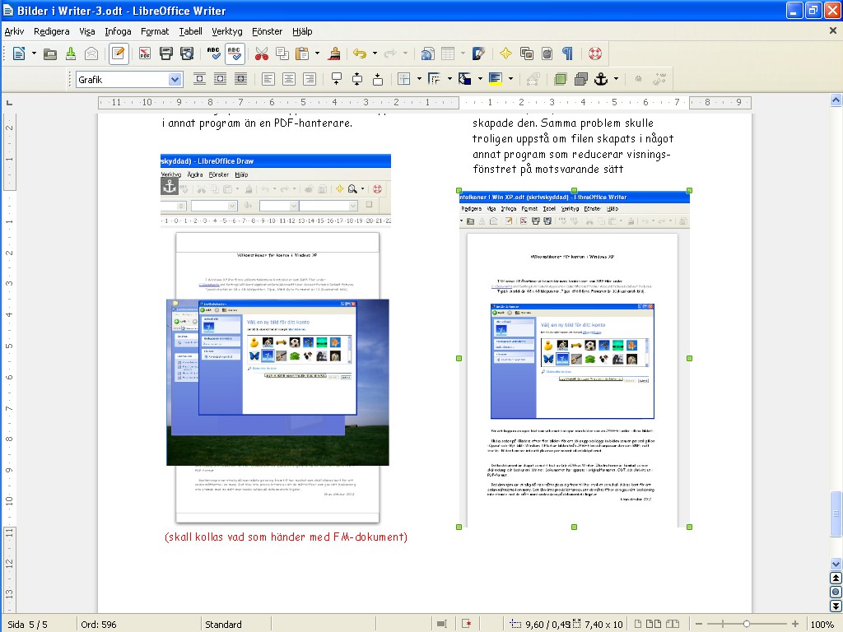843x632 pixels.
Task: Open the Tabell menu
Action: 190,31
